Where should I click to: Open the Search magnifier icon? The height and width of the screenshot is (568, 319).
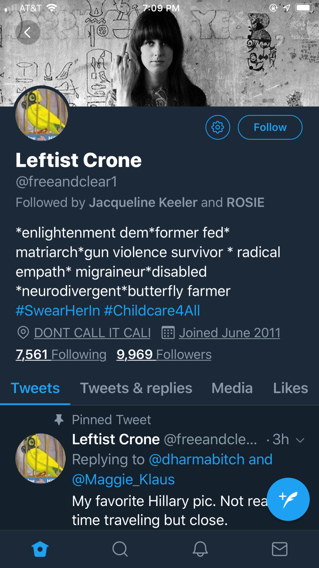coord(120,549)
